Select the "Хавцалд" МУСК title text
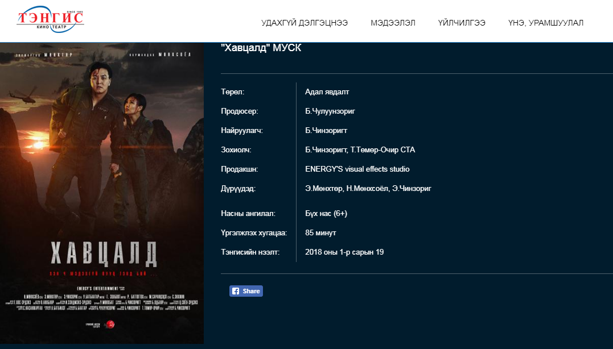 point(261,48)
